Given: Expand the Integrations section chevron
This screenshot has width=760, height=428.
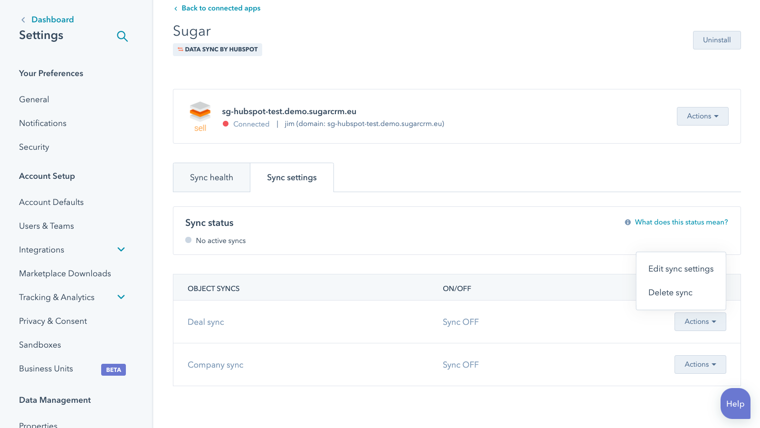Looking at the screenshot, I should (121, 249).
